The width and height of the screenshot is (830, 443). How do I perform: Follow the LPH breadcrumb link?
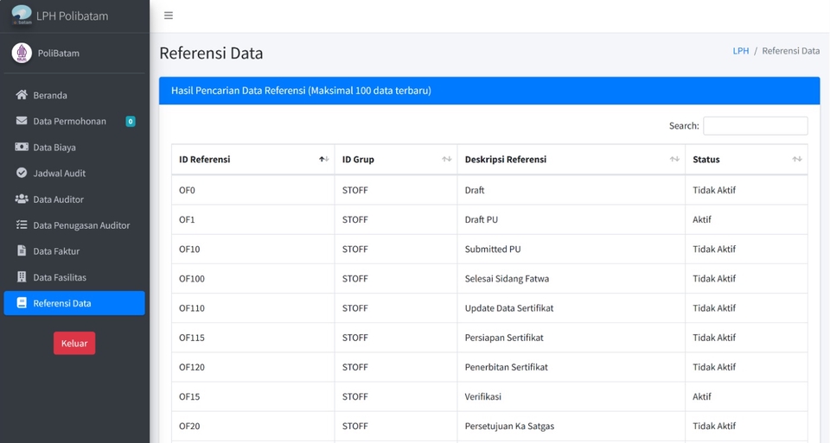pyautogui.click(x=741, y=51)
